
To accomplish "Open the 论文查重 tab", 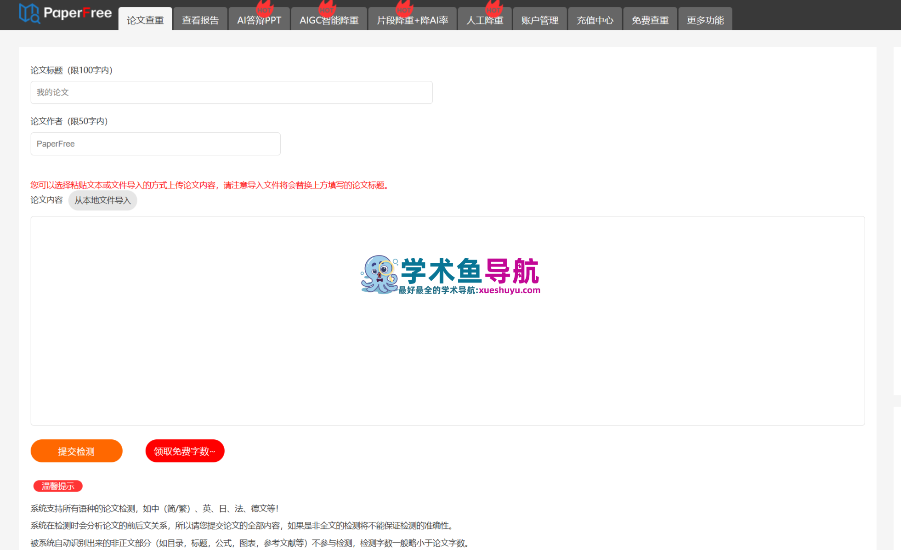I will click(x=145, y=20).
